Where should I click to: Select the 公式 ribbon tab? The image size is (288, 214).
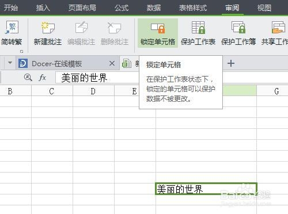[x=122, y=7]
